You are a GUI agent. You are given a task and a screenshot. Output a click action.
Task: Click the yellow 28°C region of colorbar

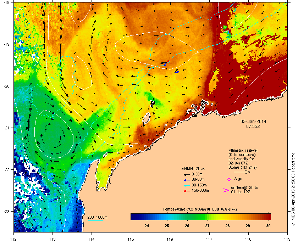(227, 217)
